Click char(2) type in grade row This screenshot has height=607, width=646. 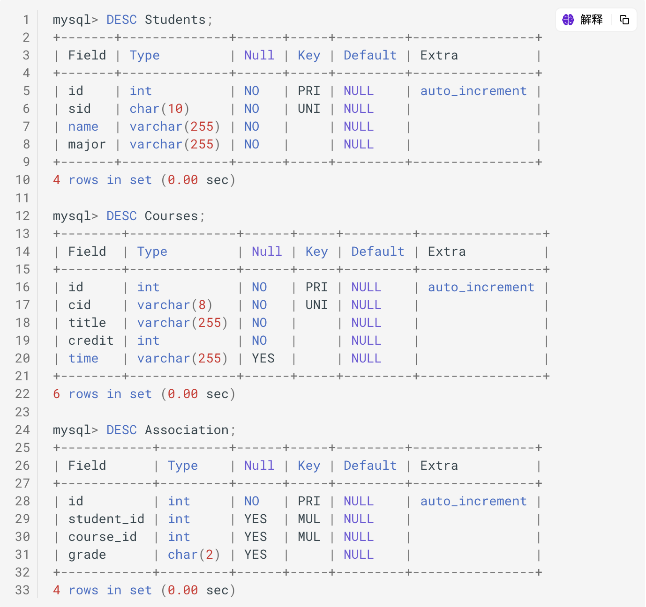[194, 555]
